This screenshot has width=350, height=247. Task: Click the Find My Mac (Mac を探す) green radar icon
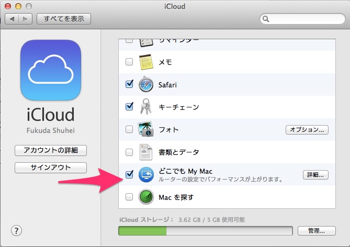coord(146,197)
